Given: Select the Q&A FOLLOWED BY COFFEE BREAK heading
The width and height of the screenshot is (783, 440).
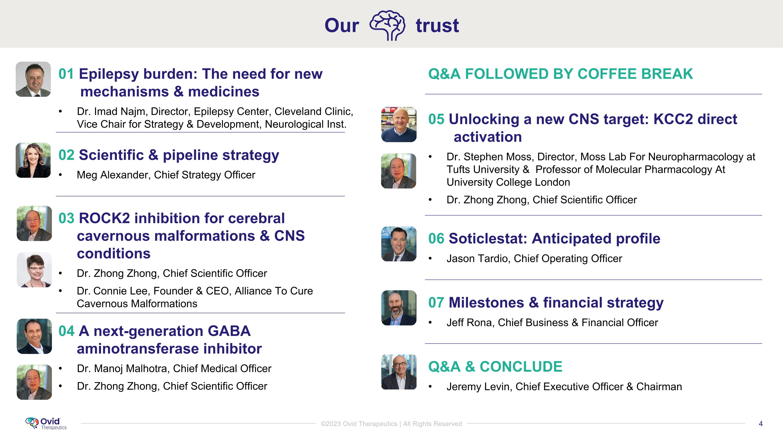Looking at the screenshot, I should pos(561,74).
